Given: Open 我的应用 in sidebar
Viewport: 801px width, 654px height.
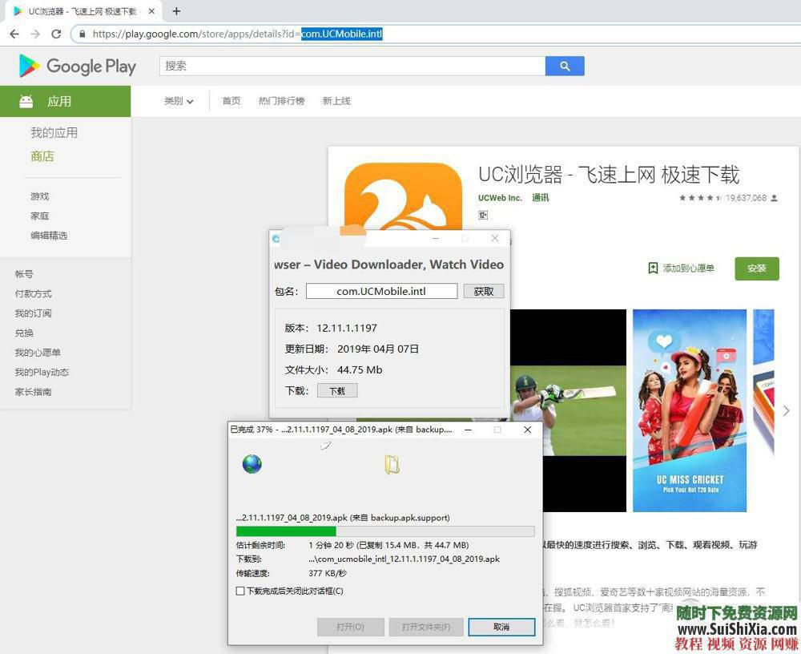Looking at the screenshot, I should [54, 133].
